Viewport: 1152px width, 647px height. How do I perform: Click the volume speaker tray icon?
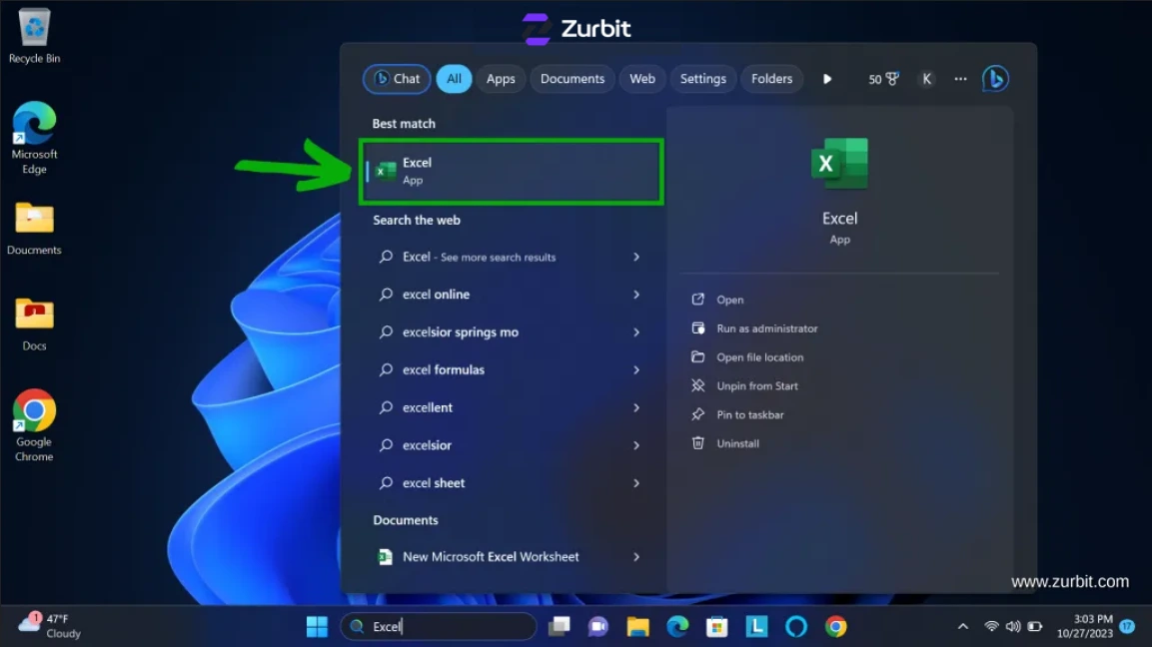coord(1013,626)
